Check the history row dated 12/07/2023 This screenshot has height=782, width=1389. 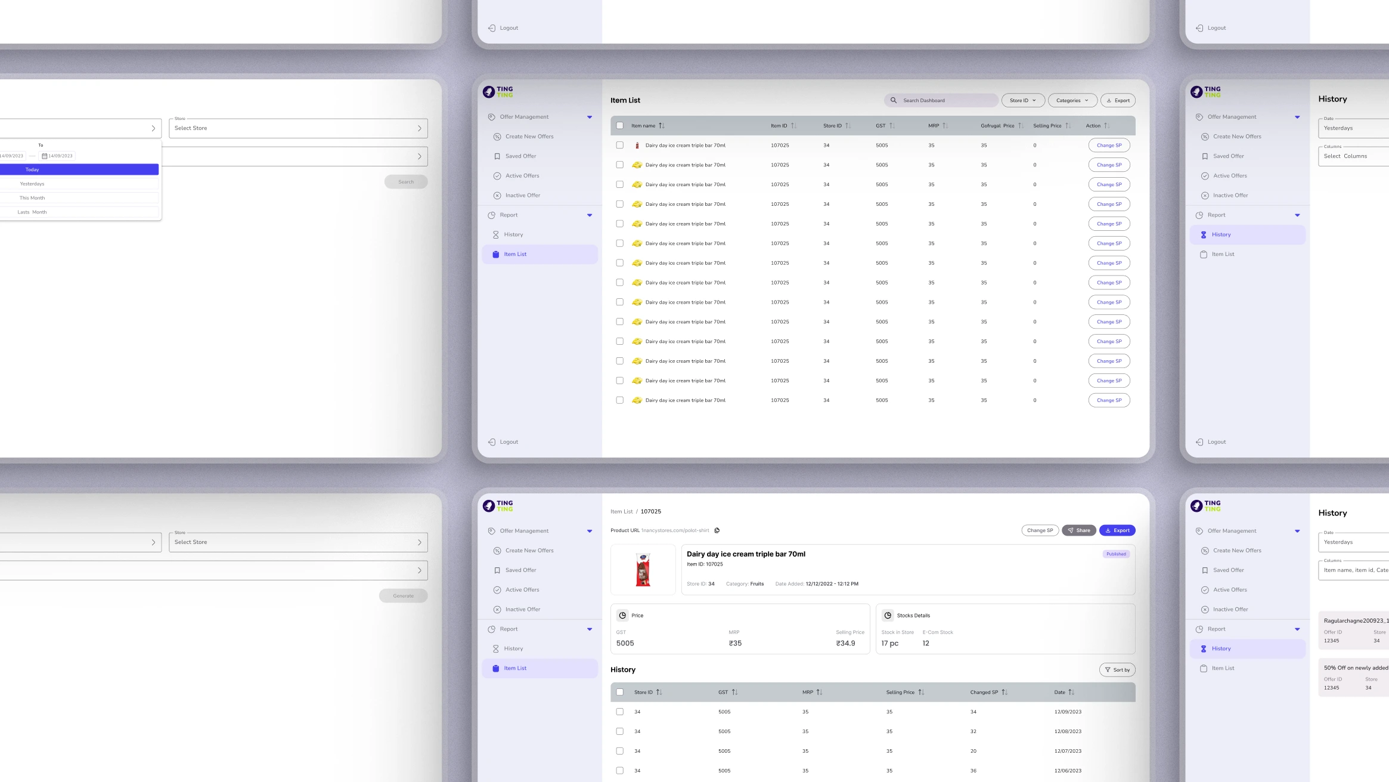tap(620, 751)
